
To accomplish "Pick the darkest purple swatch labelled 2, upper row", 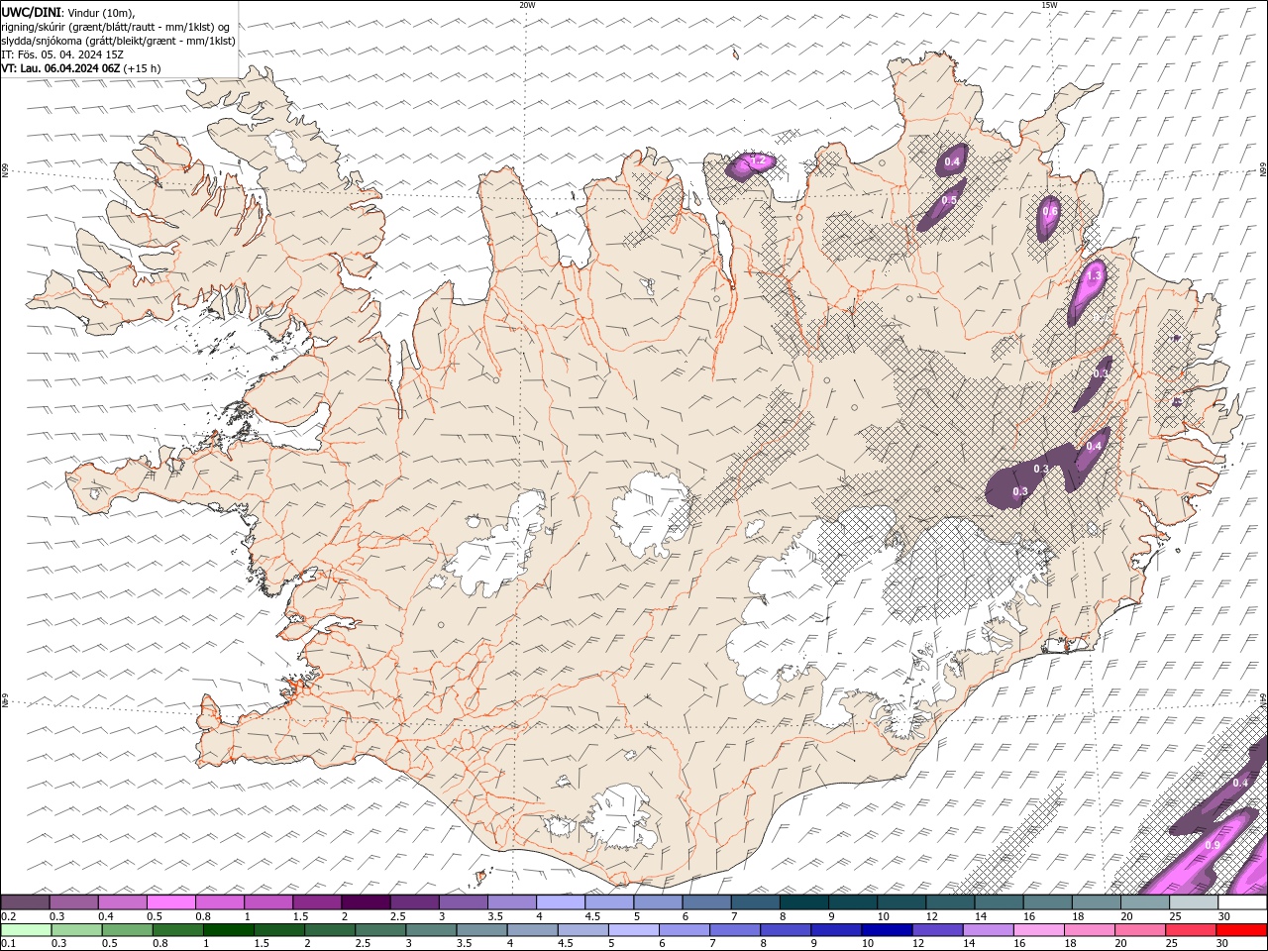I will (366, 902).
